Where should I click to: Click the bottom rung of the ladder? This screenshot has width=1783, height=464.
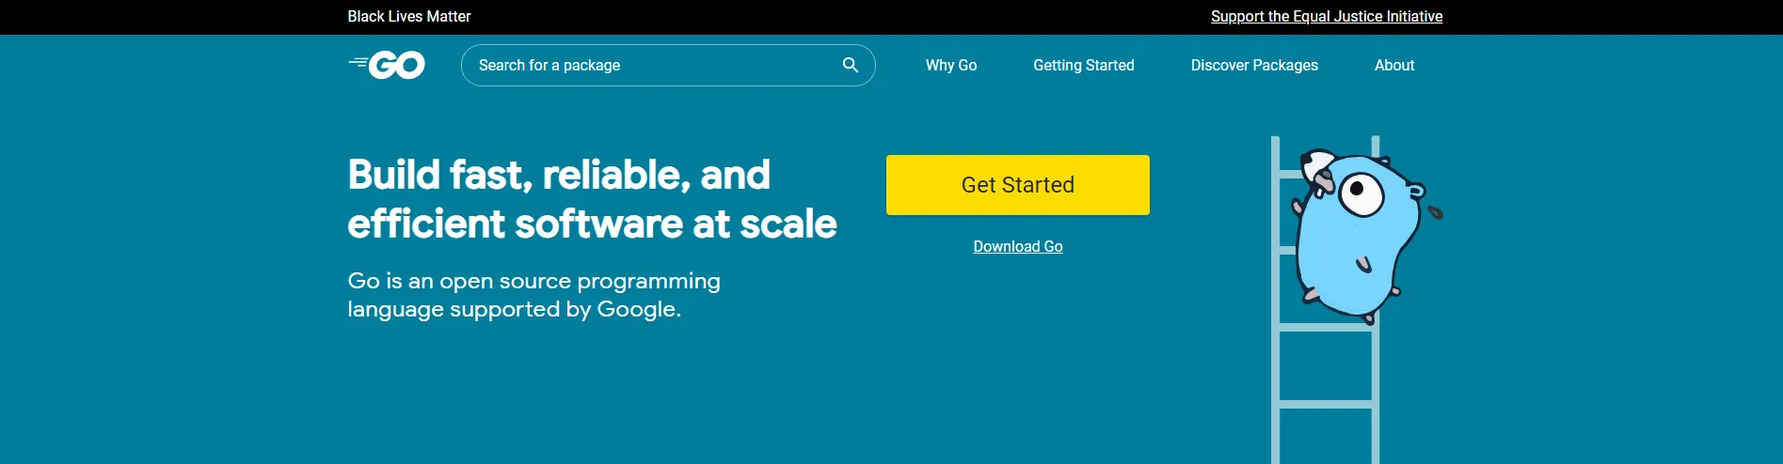click(x=1325, y=404)
